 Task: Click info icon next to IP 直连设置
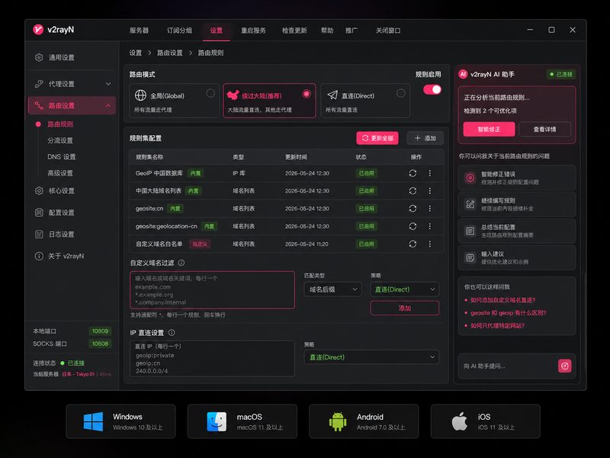[x=172, y=333]
